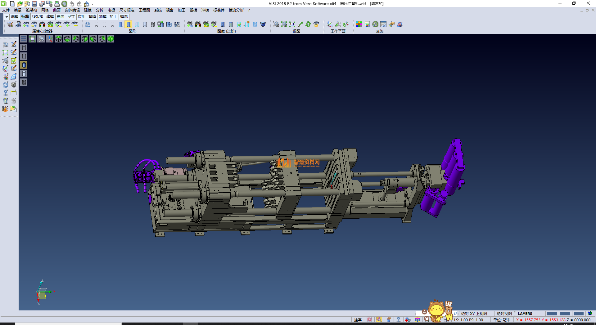Open the hamburger list button in viewport toolbar
The height and width of the screenshot is (325, 596).
coord(24,39)
